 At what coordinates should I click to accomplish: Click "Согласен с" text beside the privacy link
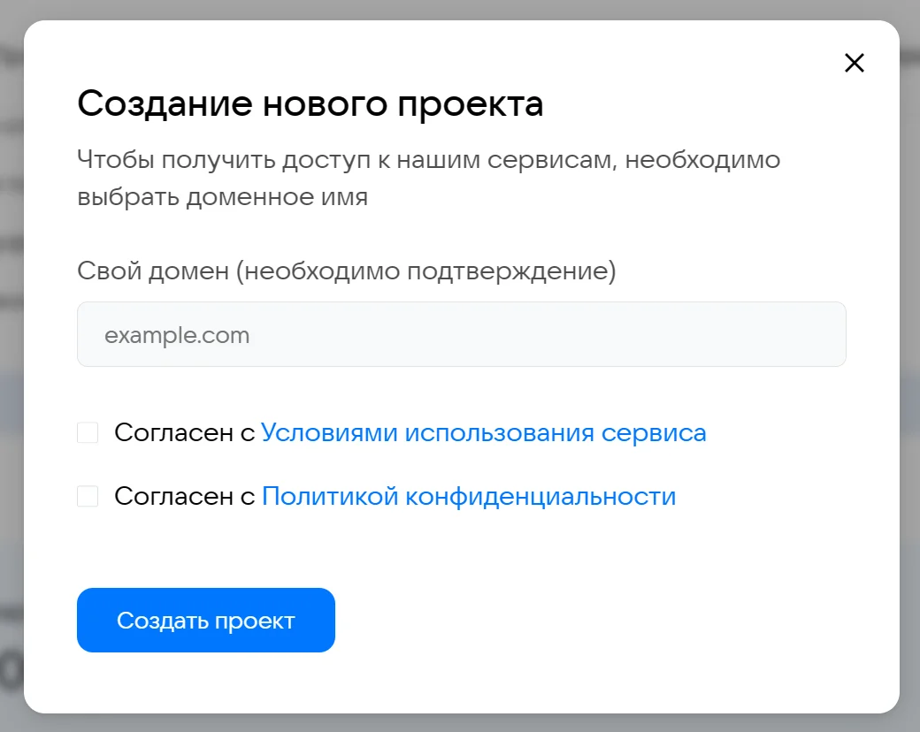click(x=184, y=497)
